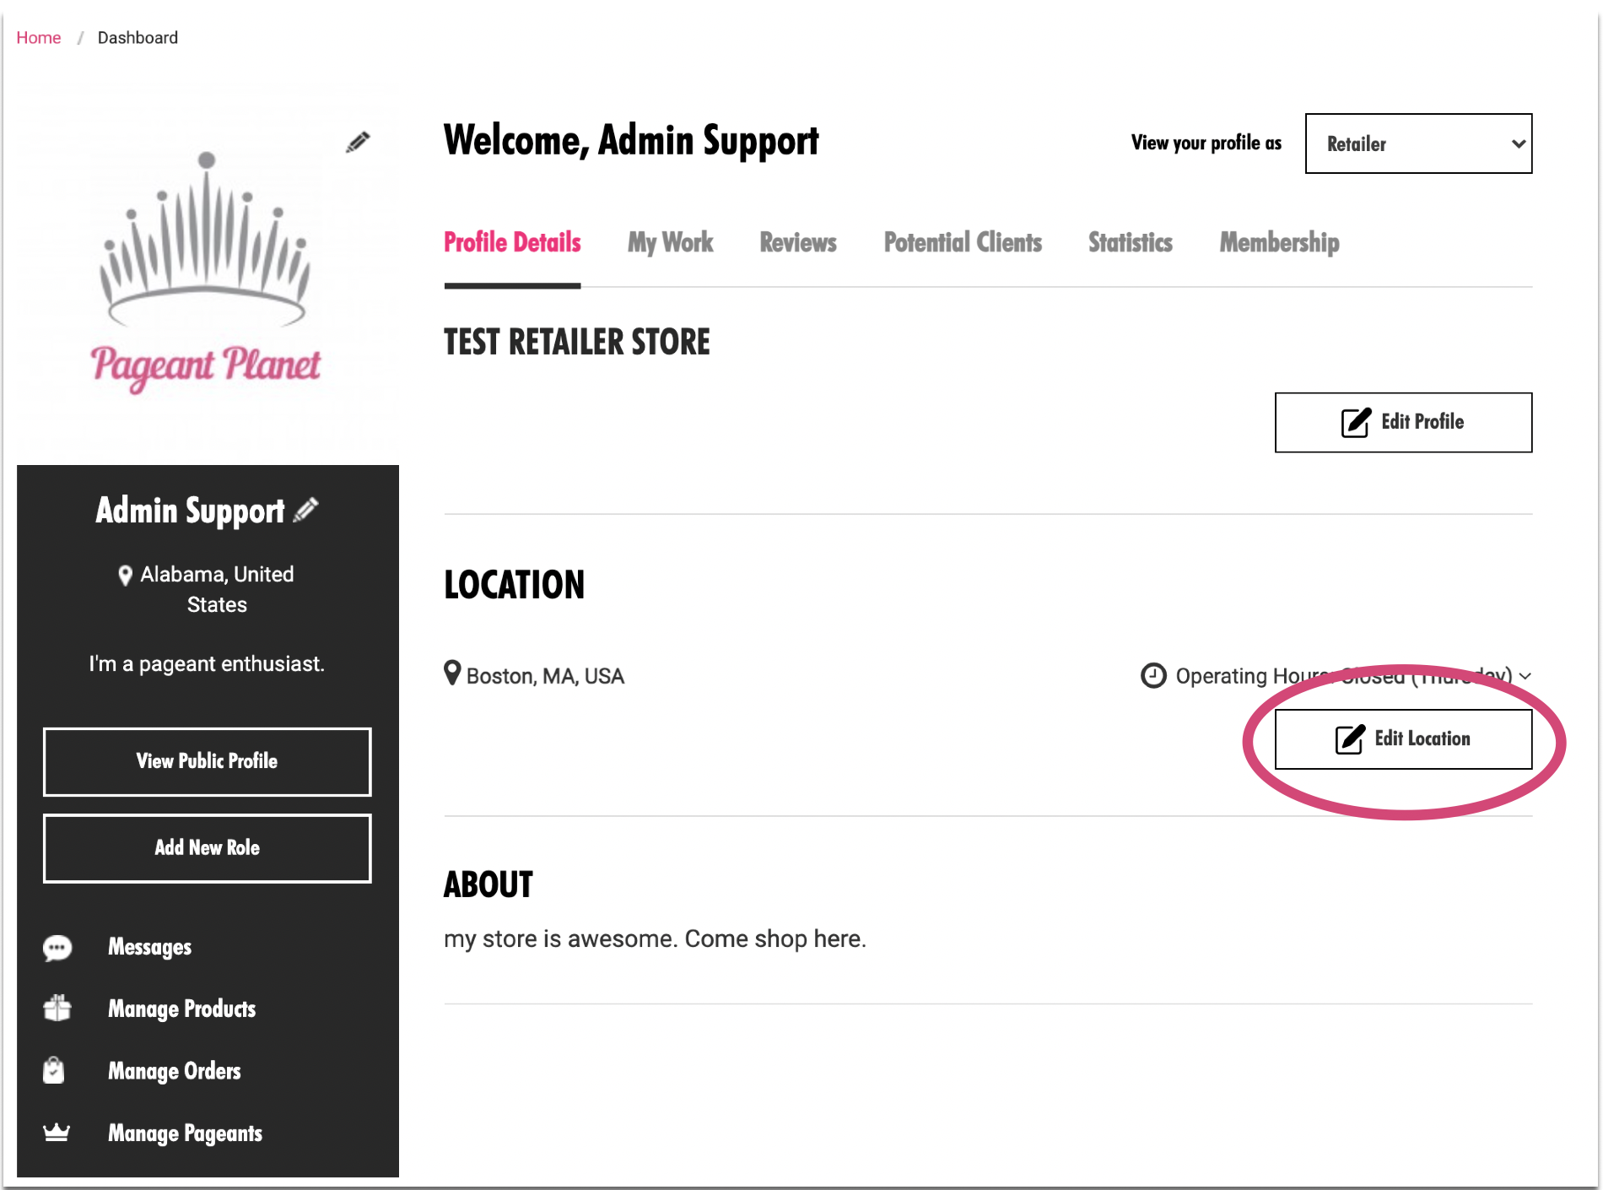Follow the Home breadcrumb link

click(39, 38)
